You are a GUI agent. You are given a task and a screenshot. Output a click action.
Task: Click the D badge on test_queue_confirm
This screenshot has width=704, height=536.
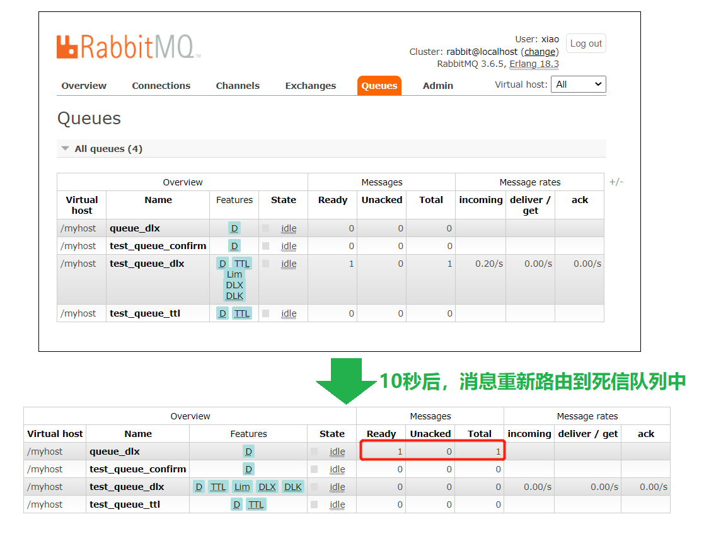click(234, 246)
